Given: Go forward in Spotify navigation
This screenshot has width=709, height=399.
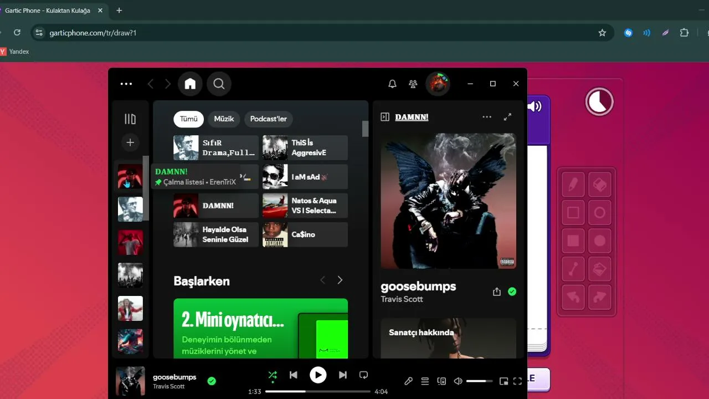Looking at the screenshot, I should (x=168, y=84).
